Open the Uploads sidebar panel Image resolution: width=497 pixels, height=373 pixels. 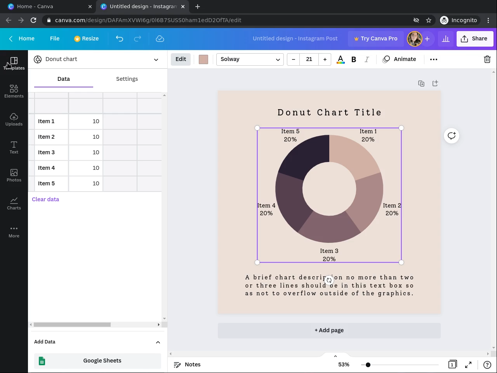(x=14, y=119)
